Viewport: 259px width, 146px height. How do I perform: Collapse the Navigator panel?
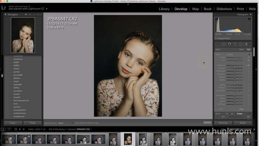click(x=6, y=15)
